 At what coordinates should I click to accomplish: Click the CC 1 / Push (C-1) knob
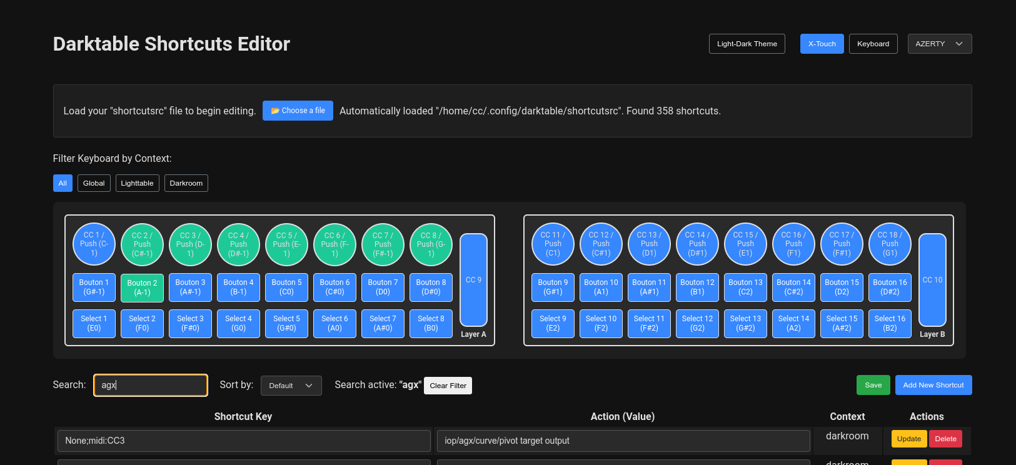pyautogui.click(x=94, y=244)
